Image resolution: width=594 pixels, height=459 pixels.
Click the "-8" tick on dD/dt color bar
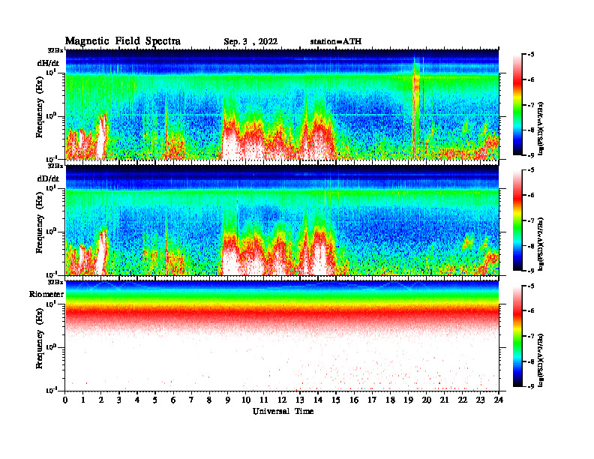coord(531,246)
